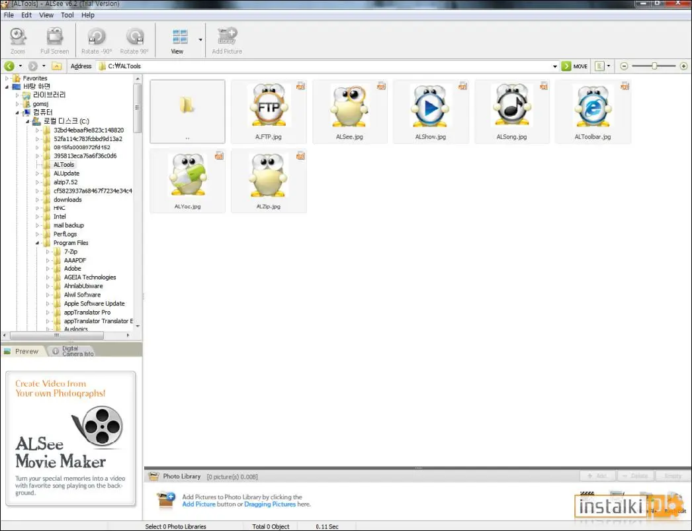This screenshot has height=531, width=692.
Task: Switch to Digital Camera Info tab
Action: [73, 352]
